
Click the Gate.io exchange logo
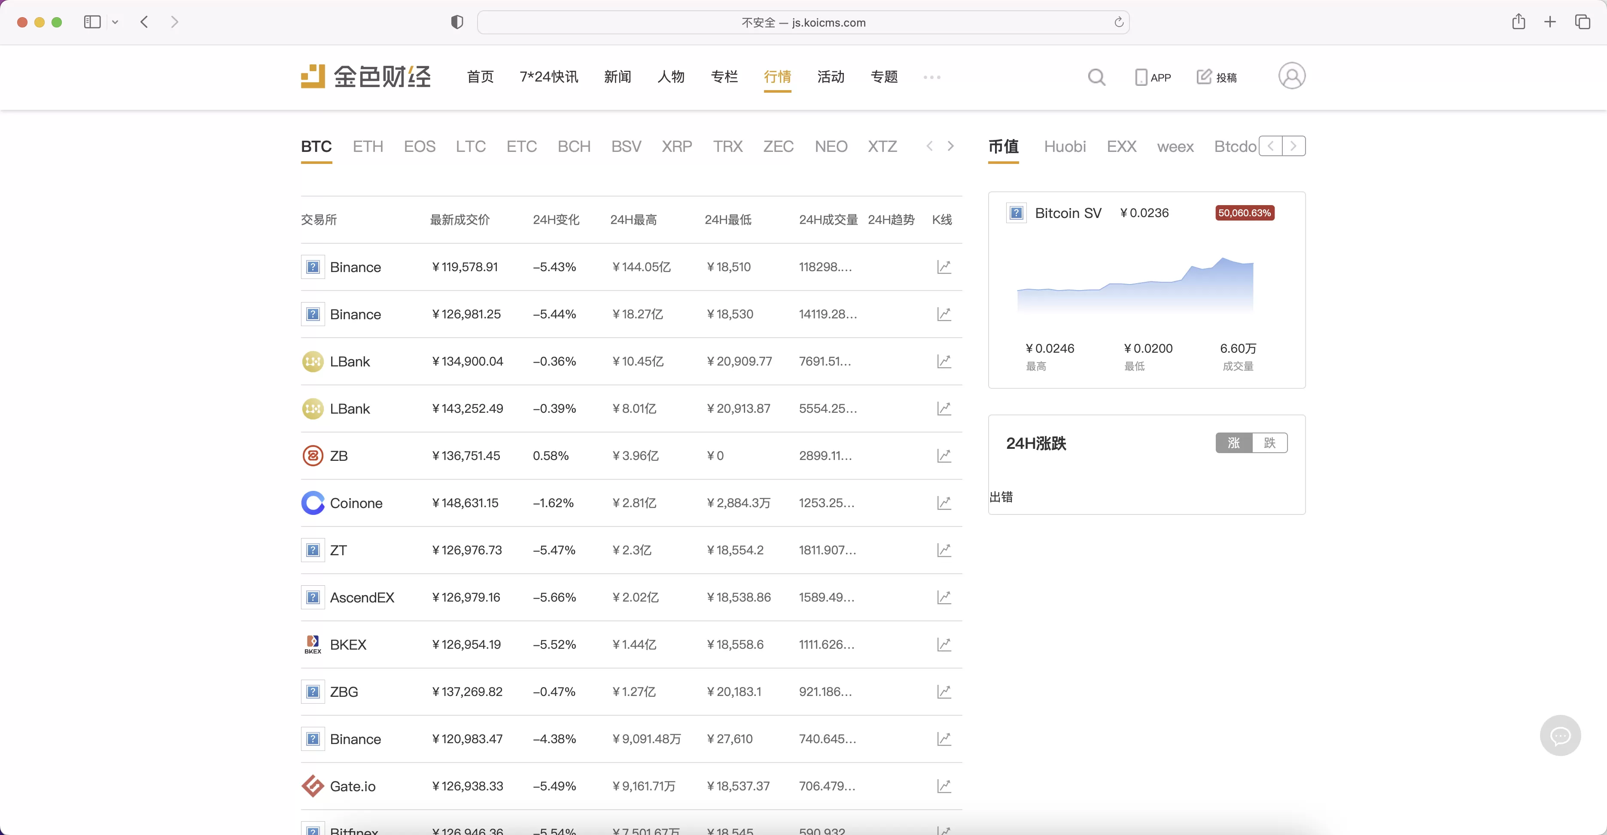[x=313, y=787]
